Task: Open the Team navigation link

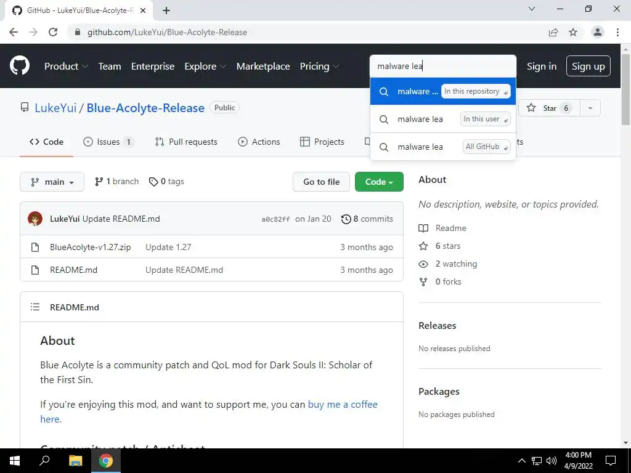Action: coord(110,67)
